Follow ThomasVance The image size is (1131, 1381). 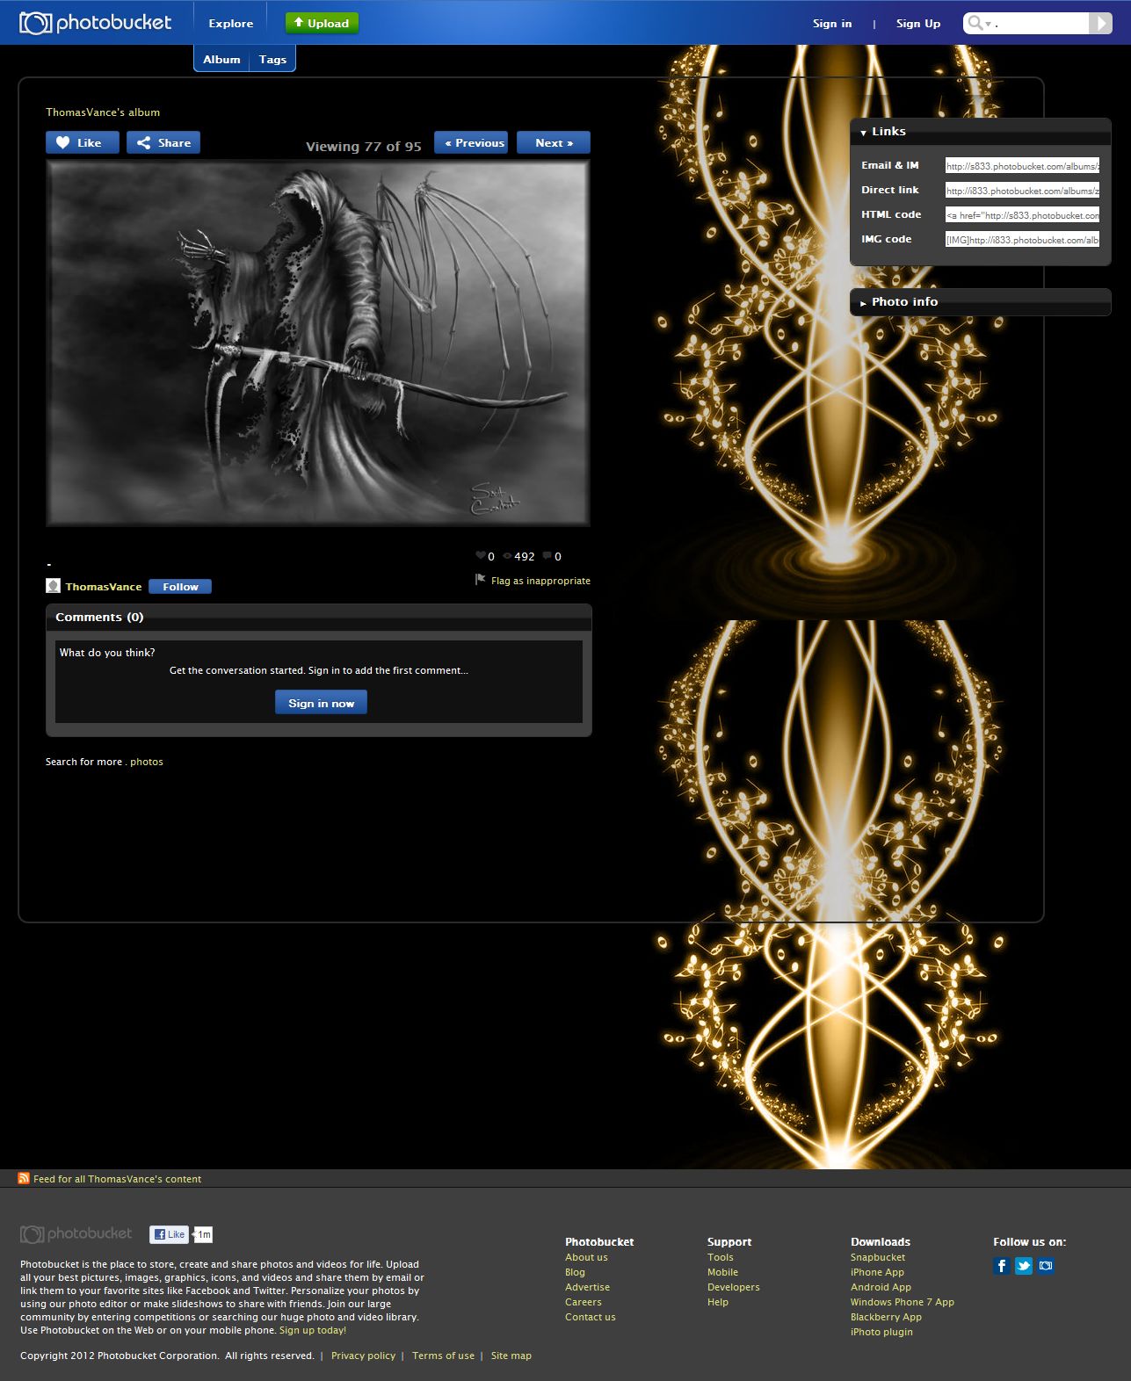coord(180,586)
